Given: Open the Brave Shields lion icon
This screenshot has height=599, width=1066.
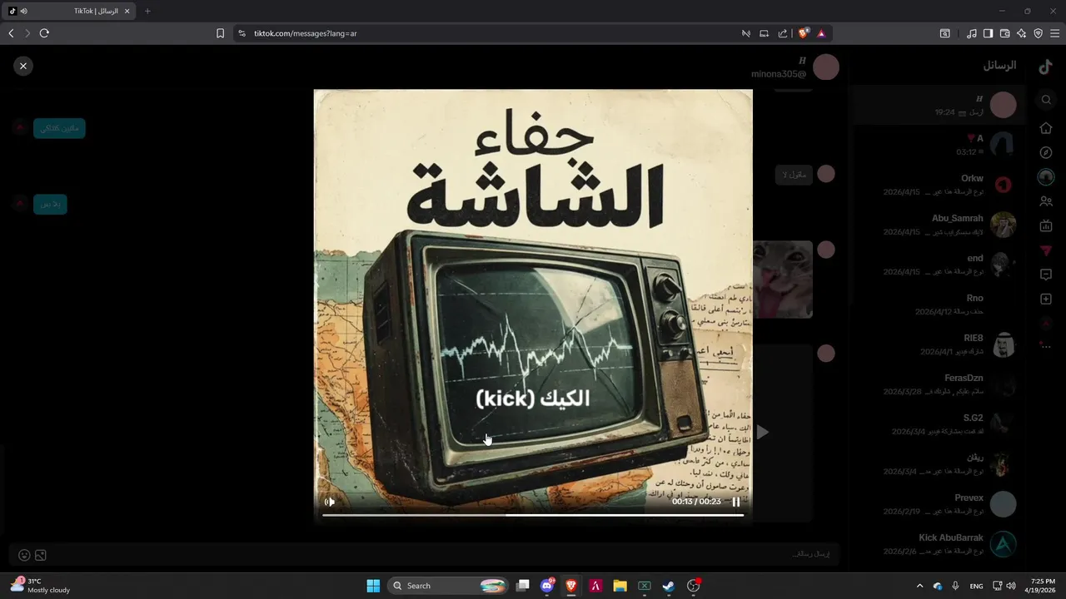Looking at the screenshot, I should [804, 33].
